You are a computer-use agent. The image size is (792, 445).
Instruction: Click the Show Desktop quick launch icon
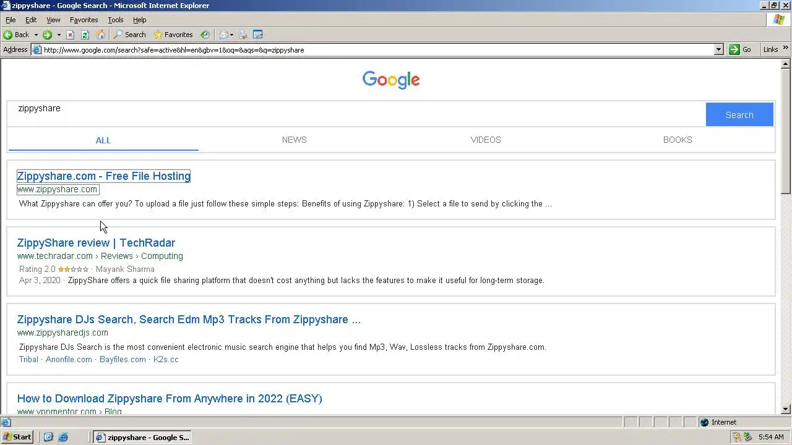point(49,437)
